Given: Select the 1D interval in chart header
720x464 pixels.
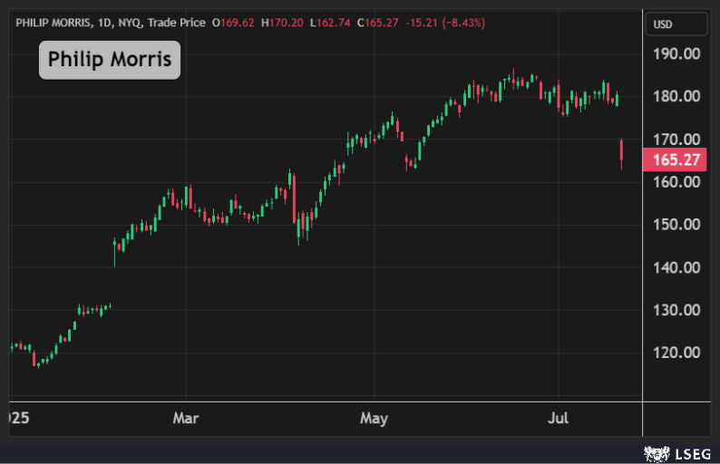Looking at the screenshot, I should tap(111, 22).
